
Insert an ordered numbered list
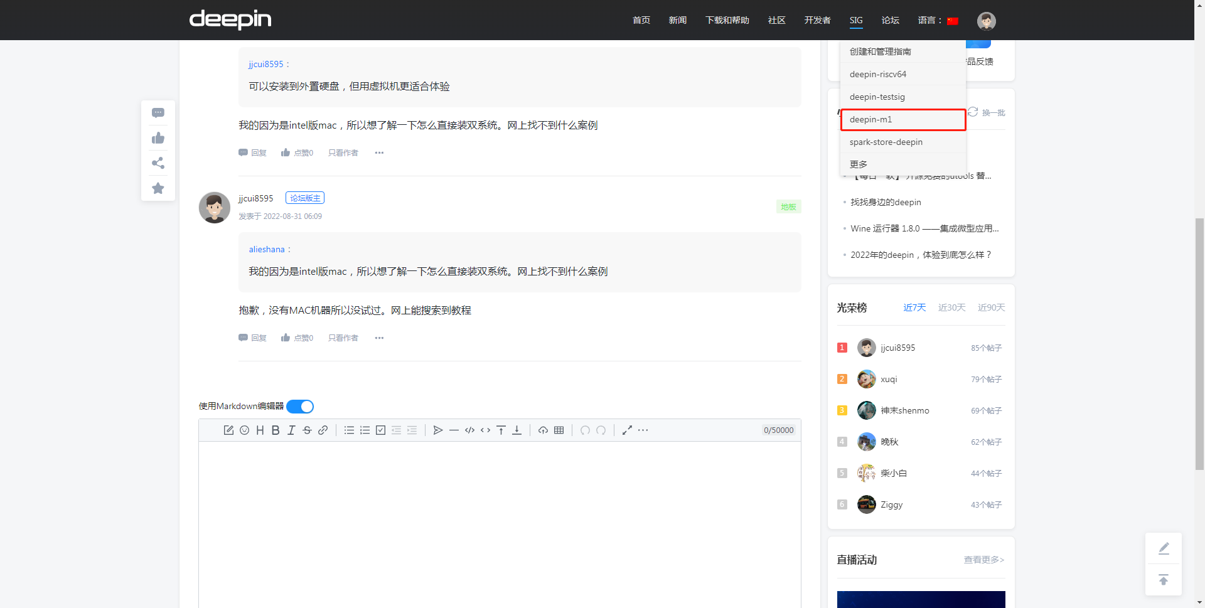pos(365,430)
